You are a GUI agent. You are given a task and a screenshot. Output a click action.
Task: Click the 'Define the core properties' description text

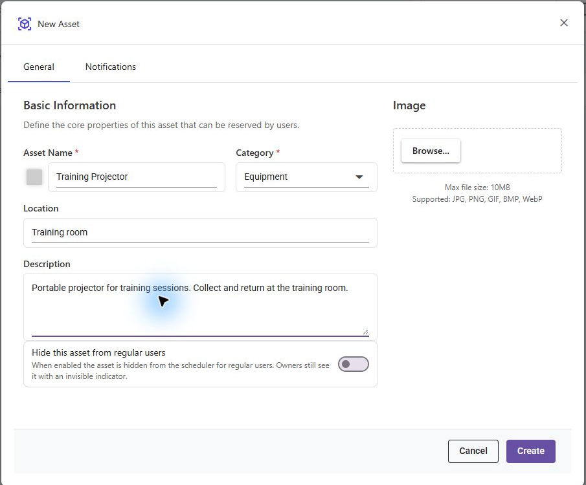click(x=161, y=125)
